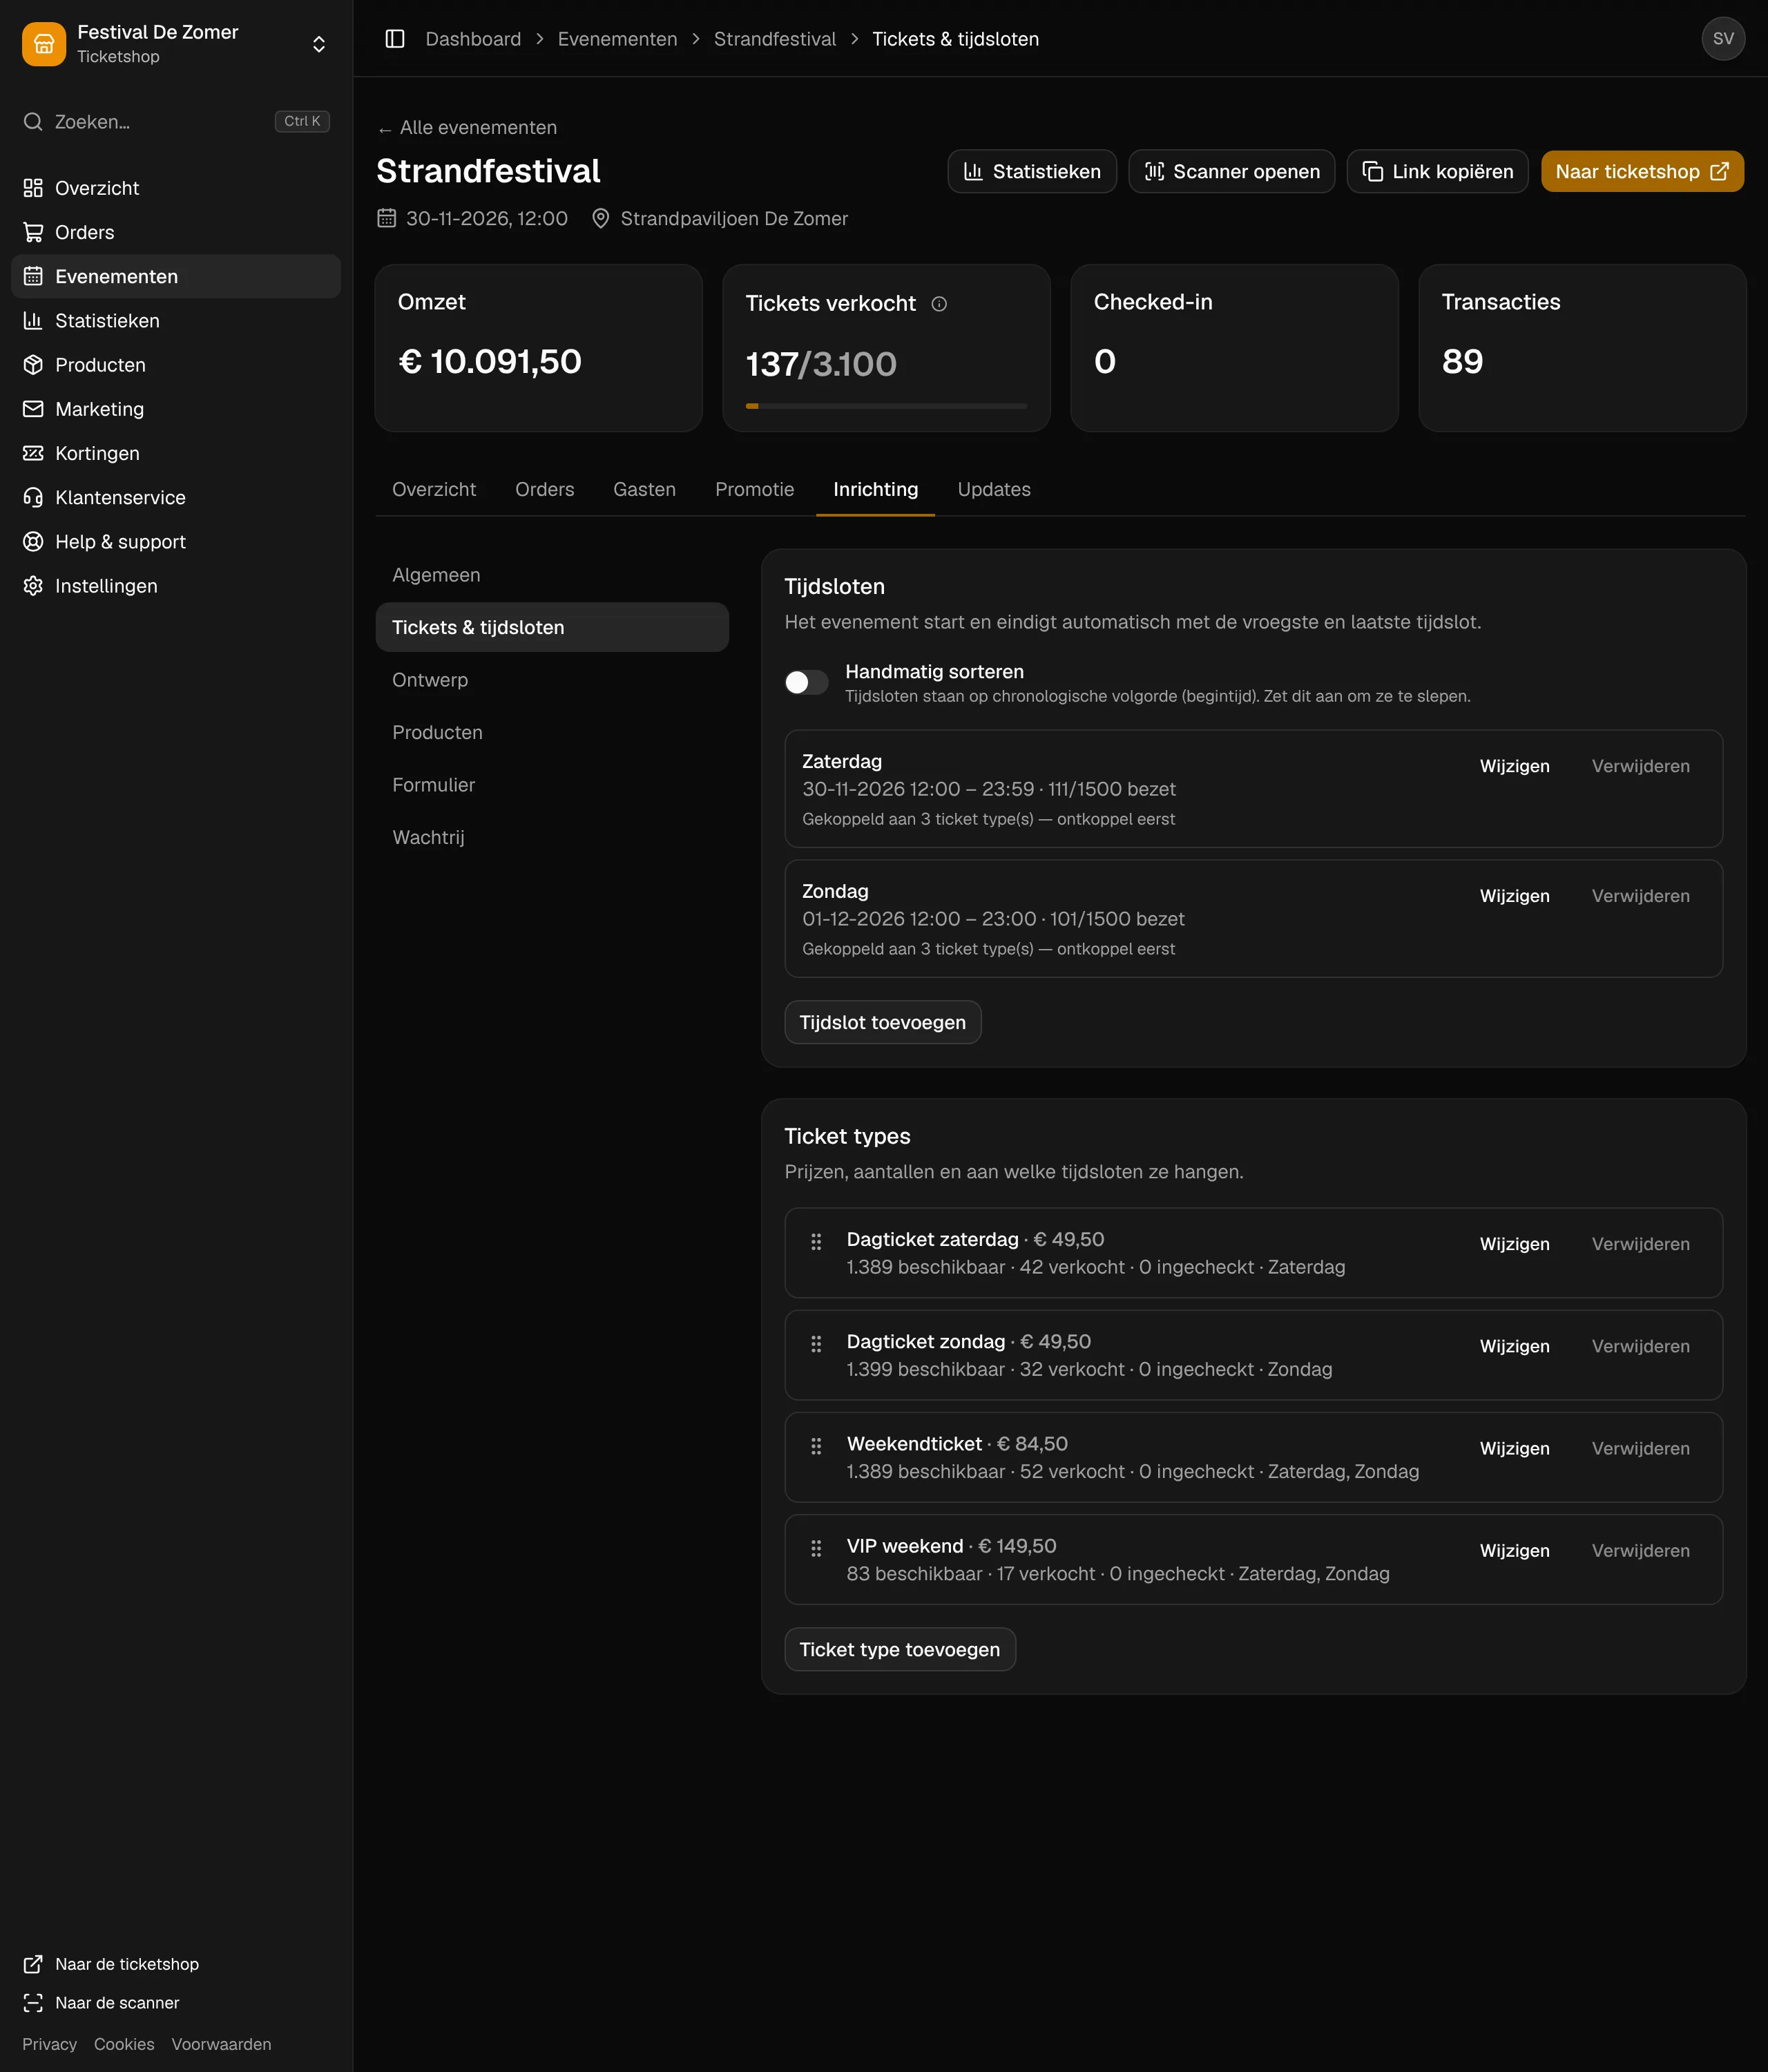
Task: Select Wachtrij in the Inrichting menu
Action: pyautogui.click(x=552, y=837)
